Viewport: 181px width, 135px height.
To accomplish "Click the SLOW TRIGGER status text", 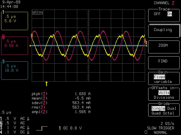I will [x=161, y=128].
